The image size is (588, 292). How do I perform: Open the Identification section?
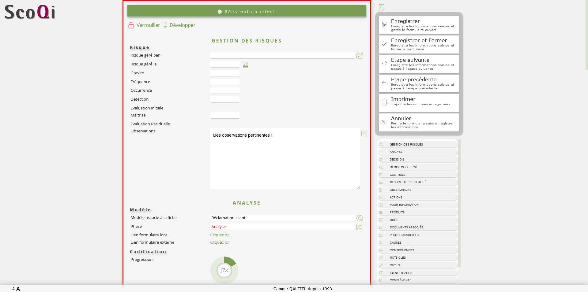(418, 273)
